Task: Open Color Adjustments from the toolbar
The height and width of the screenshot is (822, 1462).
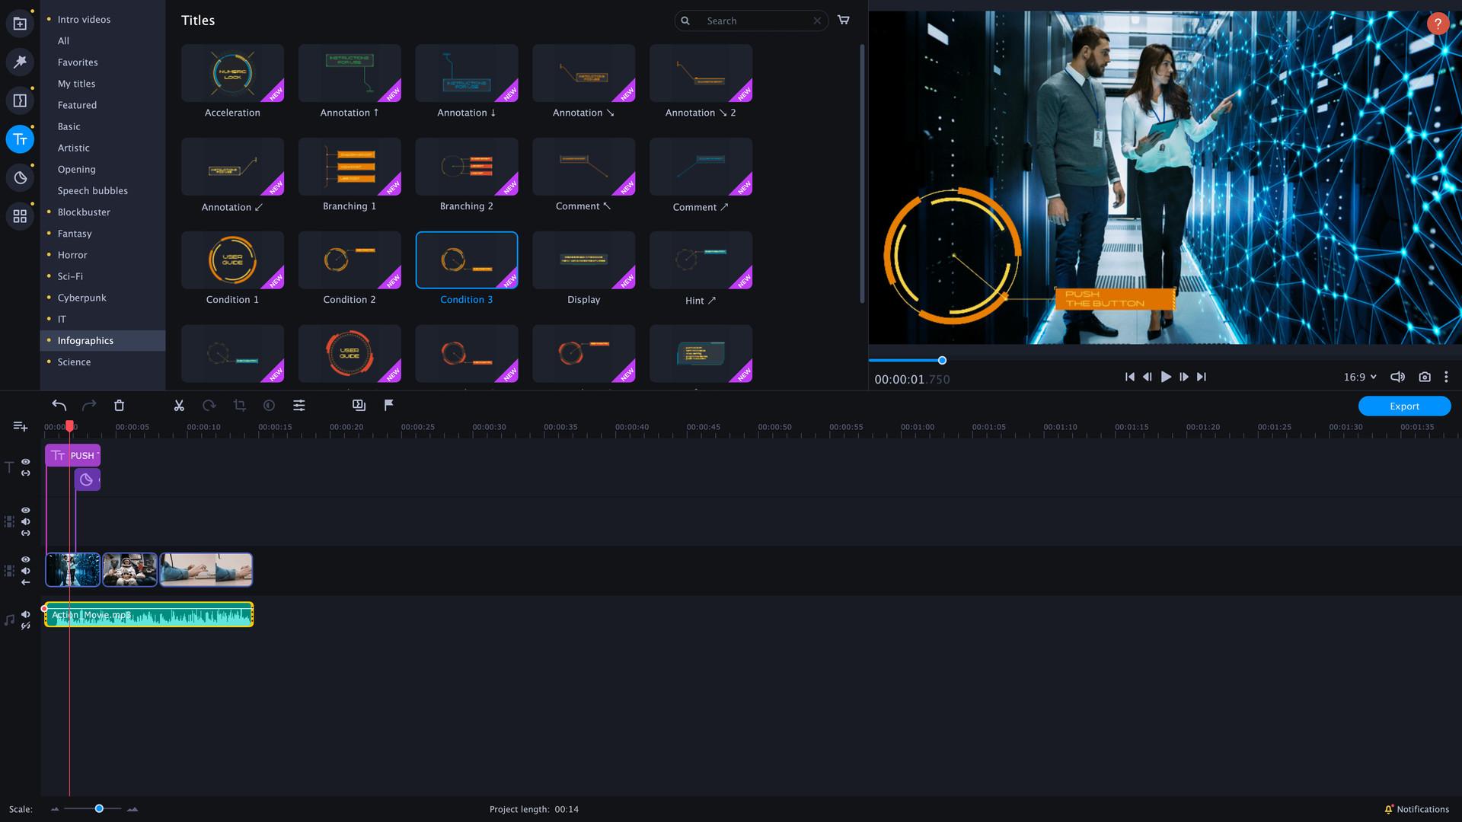Action: (269, 405)
